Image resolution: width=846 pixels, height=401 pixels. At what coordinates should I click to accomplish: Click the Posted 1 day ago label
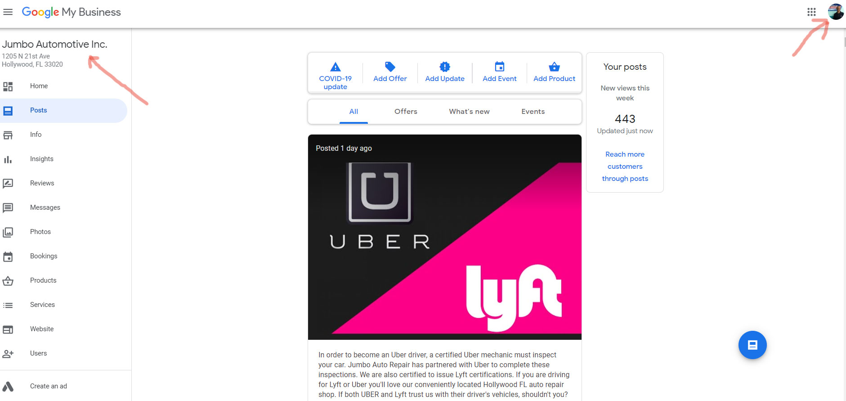coord(344,149)
